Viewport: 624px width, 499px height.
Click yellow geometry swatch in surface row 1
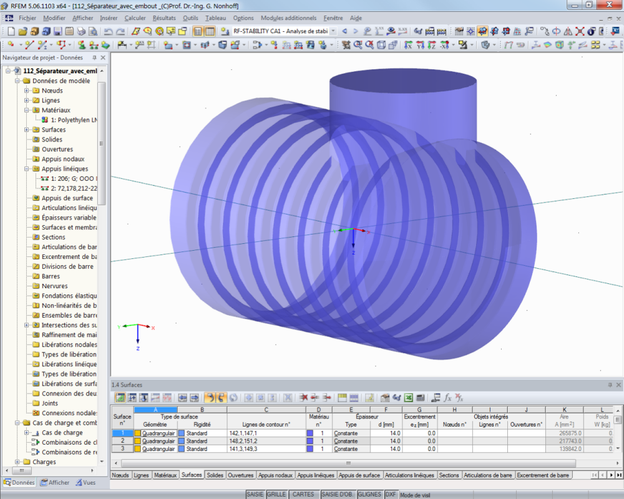pos(138,433)
